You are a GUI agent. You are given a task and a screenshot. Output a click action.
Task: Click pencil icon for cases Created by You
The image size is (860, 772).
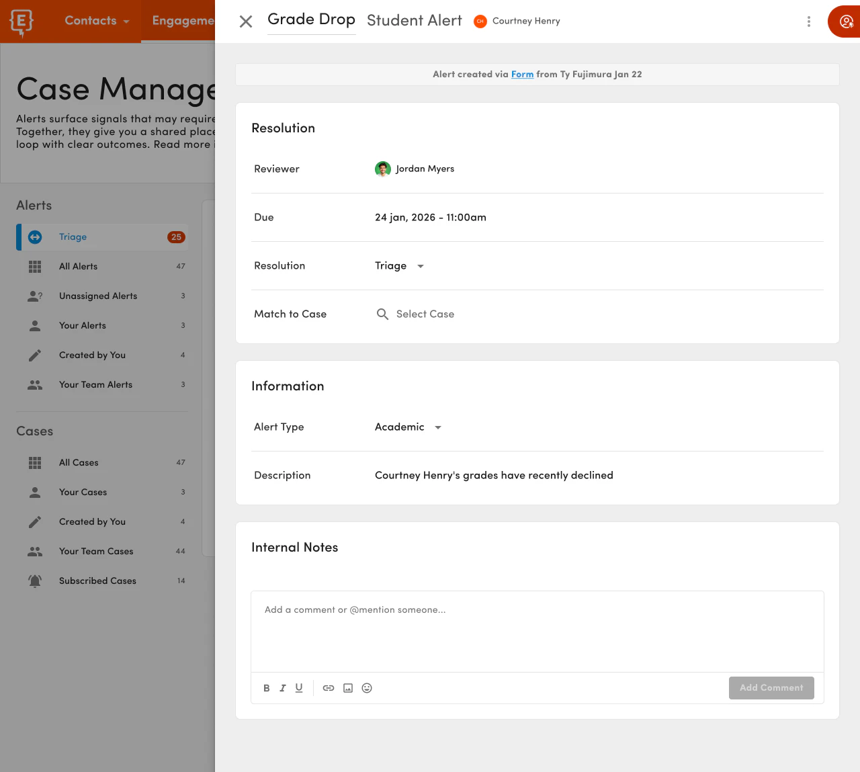pyautogui.click(x=35, y=522)
